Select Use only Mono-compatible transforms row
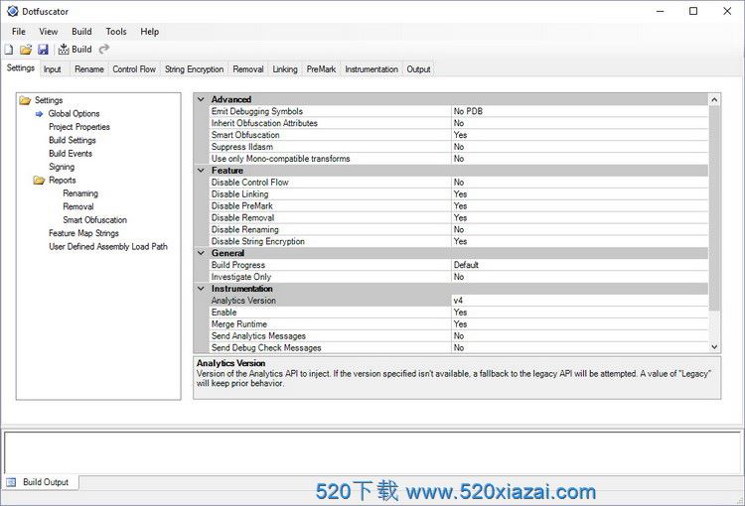 pyautogui.click(x=459, y=159)
